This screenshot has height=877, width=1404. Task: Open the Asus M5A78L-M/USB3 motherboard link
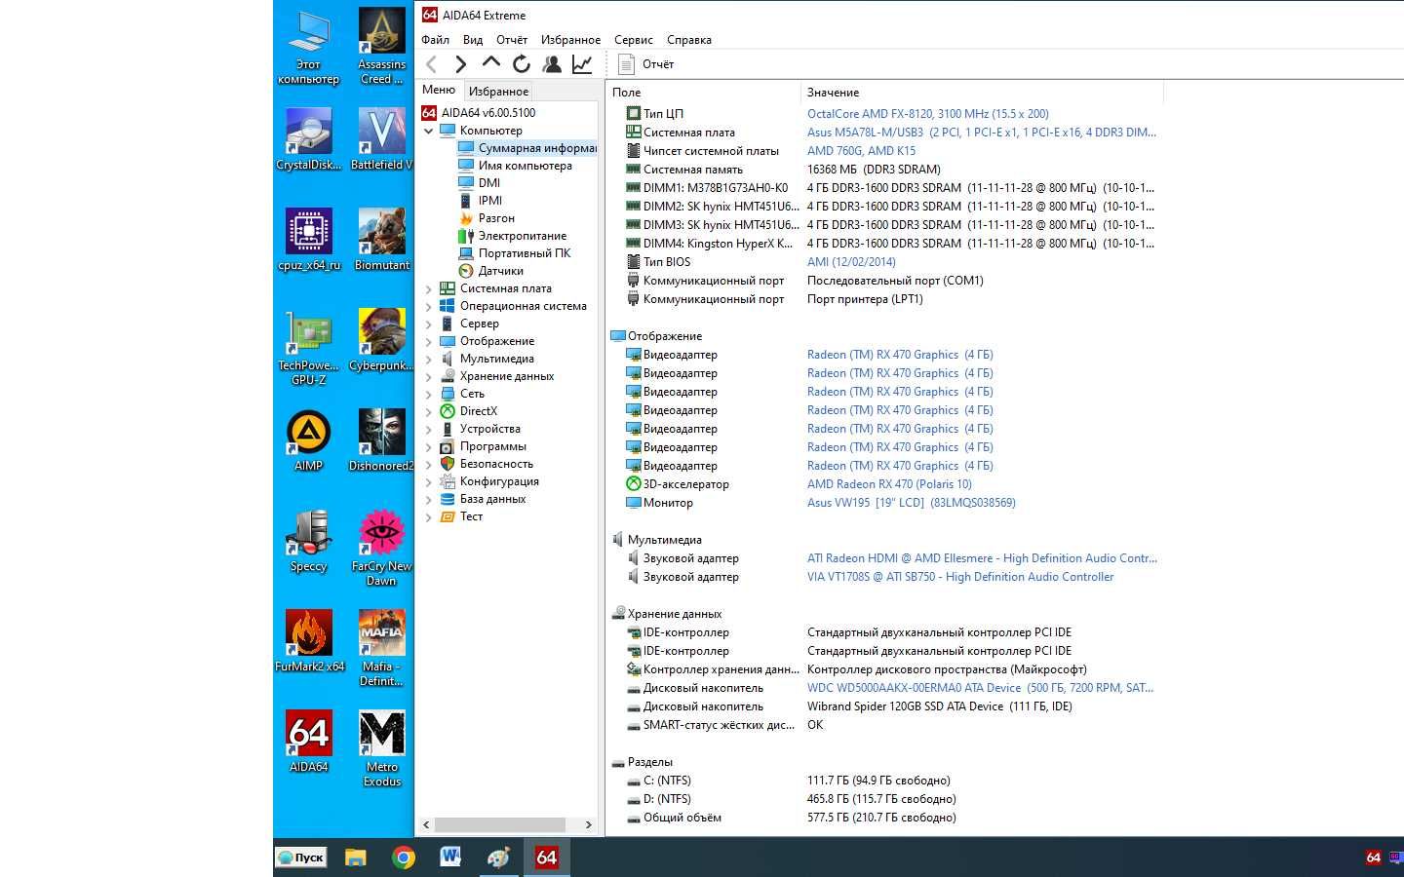(982, 133)
